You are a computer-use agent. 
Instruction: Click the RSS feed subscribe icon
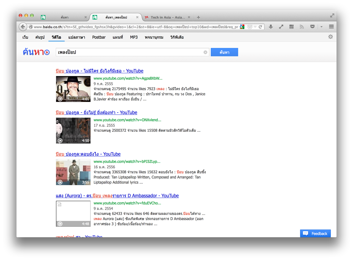coord(302,27)
